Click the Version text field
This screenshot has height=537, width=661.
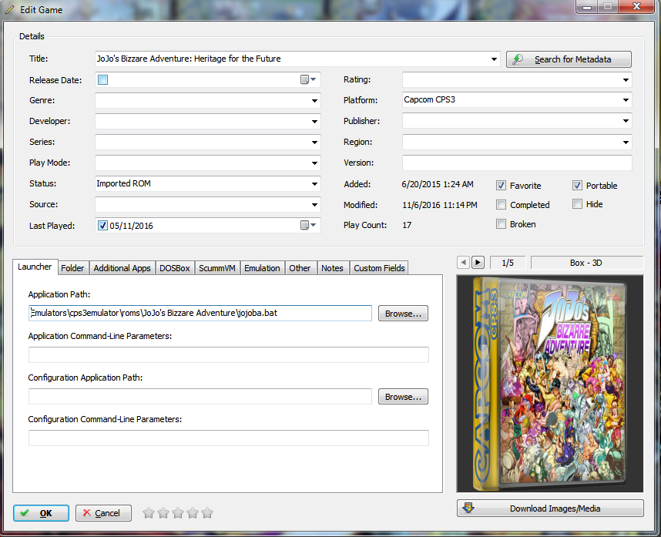coord(517,163)
